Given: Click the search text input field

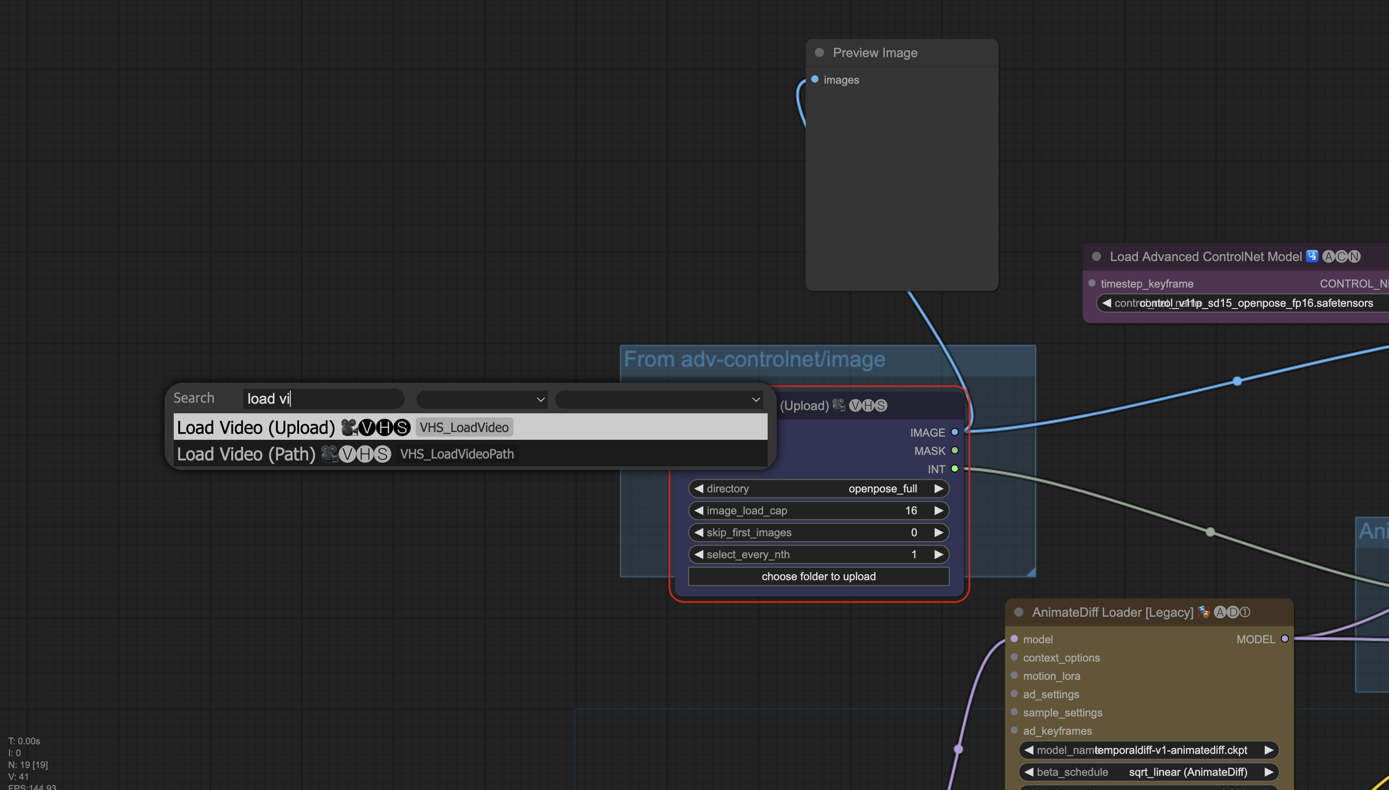Looking at the screenshot, I should tap(323, 399).
